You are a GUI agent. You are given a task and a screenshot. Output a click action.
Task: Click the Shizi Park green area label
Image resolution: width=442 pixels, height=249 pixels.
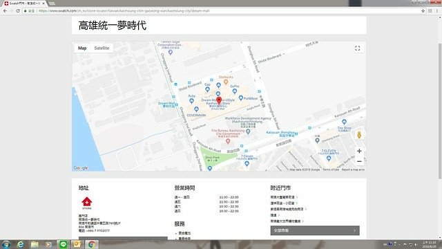(212, 158)
